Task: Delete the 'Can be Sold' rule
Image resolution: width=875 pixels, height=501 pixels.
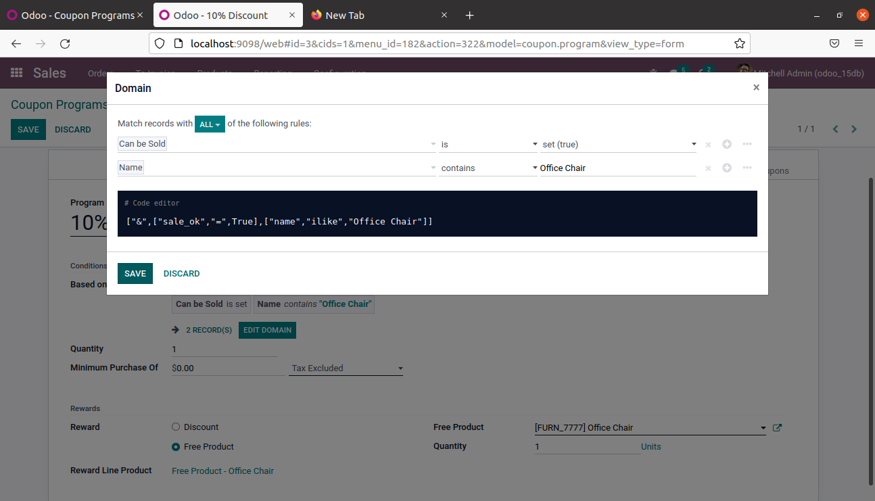Action: tap(708, 145)
